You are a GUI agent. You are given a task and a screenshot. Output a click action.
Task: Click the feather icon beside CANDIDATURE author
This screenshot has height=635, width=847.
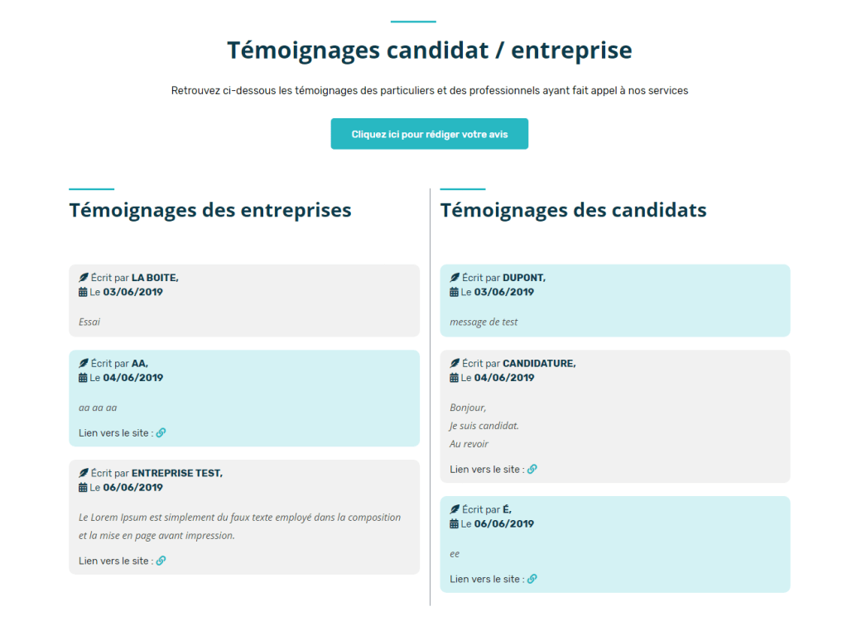(x=455, y=363)
